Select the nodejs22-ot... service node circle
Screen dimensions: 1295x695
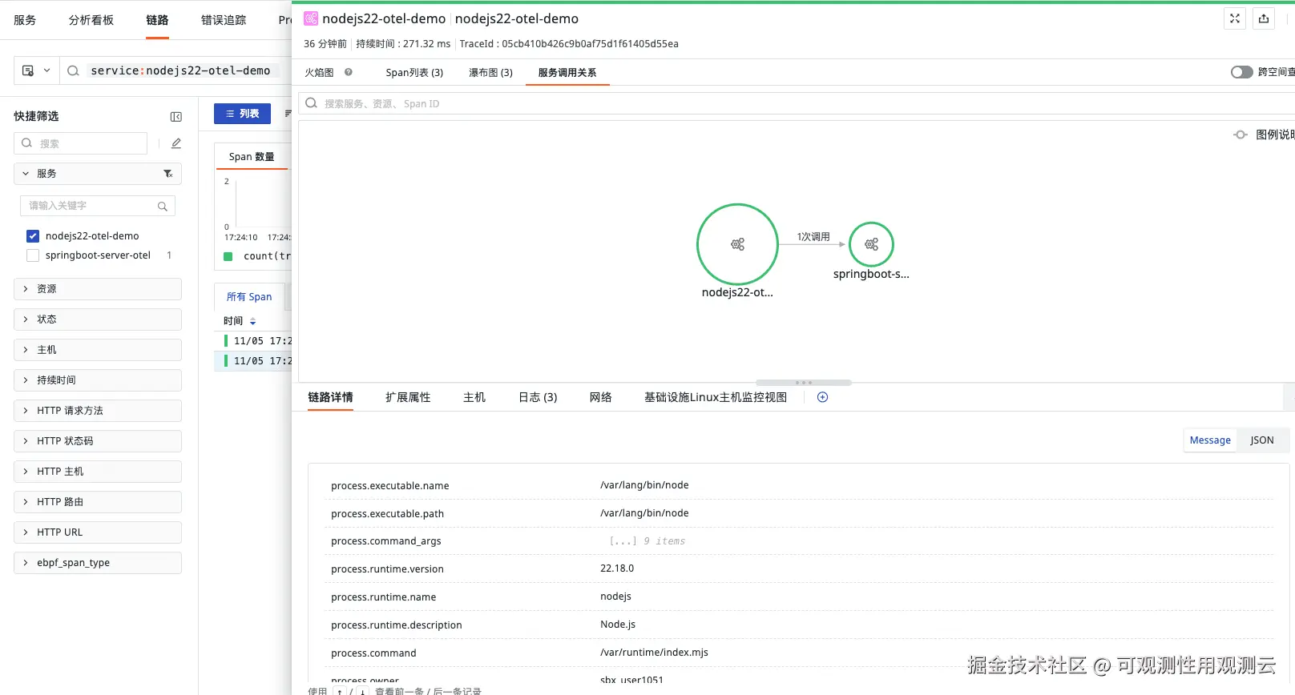tap(737, 244)
